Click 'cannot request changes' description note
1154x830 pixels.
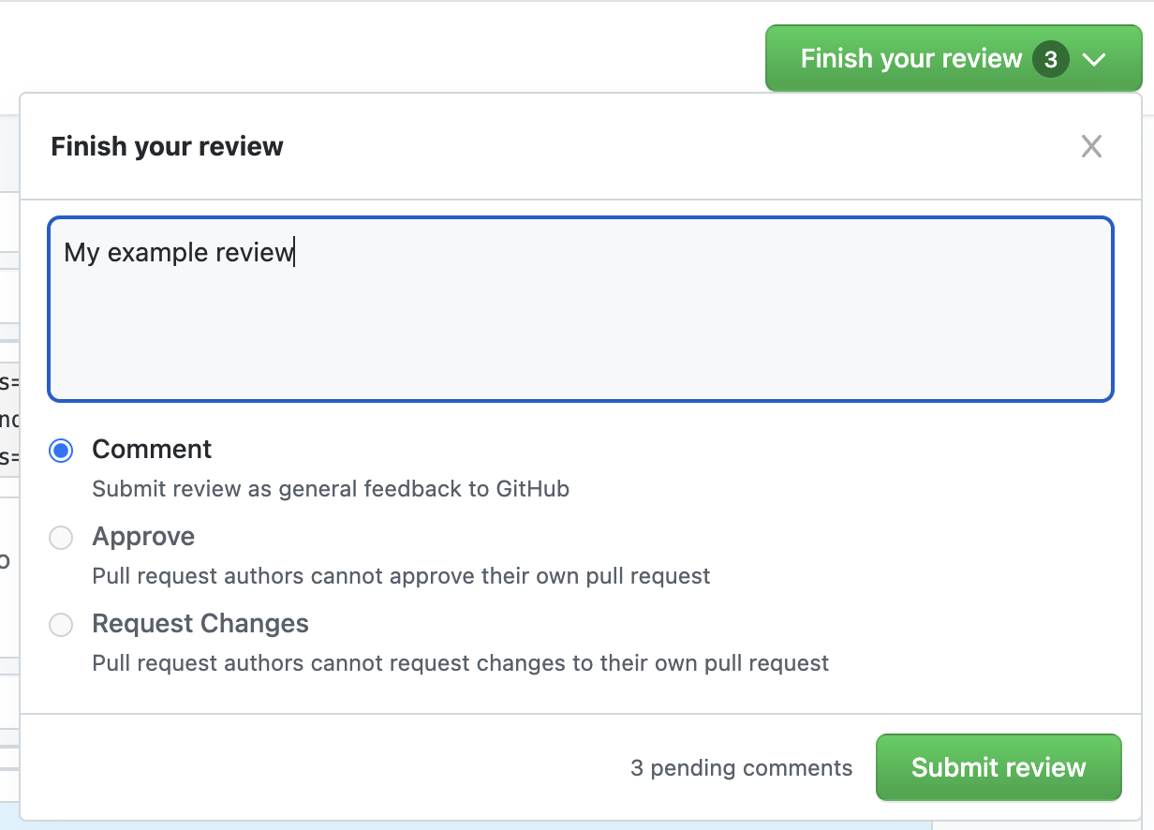460,663
